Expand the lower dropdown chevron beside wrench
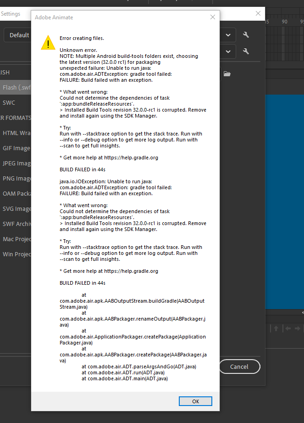 (x=228, y=51)
